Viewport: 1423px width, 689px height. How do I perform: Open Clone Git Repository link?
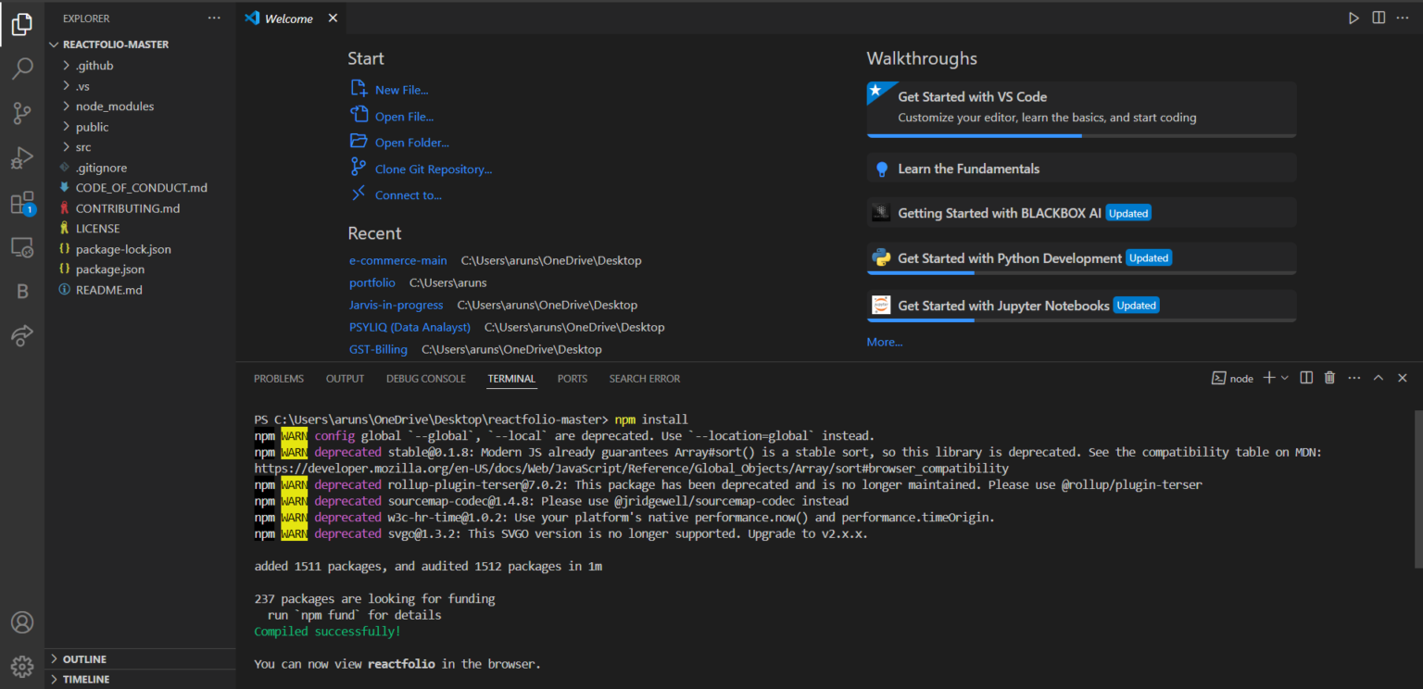[x=433, y=169]
